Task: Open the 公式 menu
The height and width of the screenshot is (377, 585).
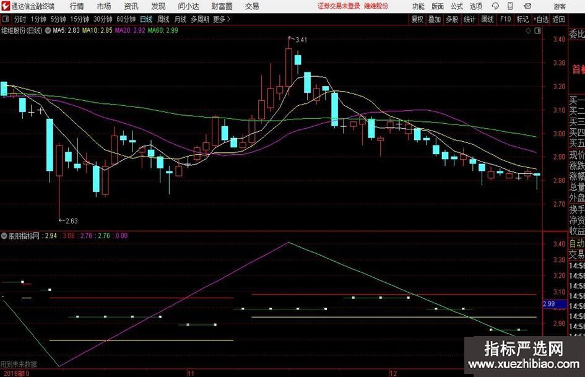Action: coord(457,6)
